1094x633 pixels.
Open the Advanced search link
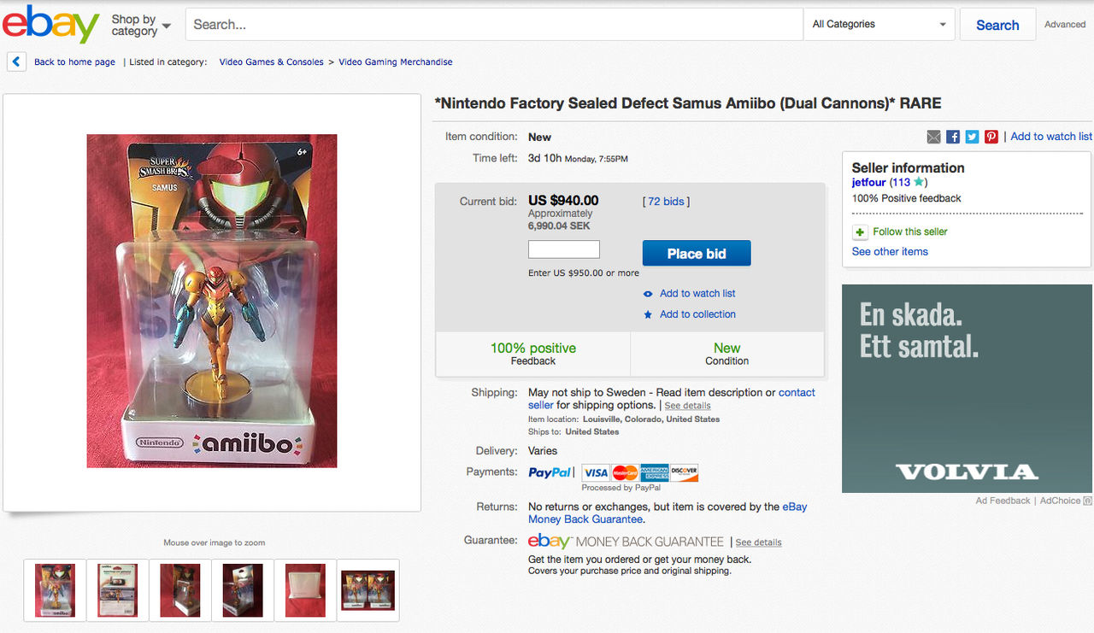[x=1064, y=24]
